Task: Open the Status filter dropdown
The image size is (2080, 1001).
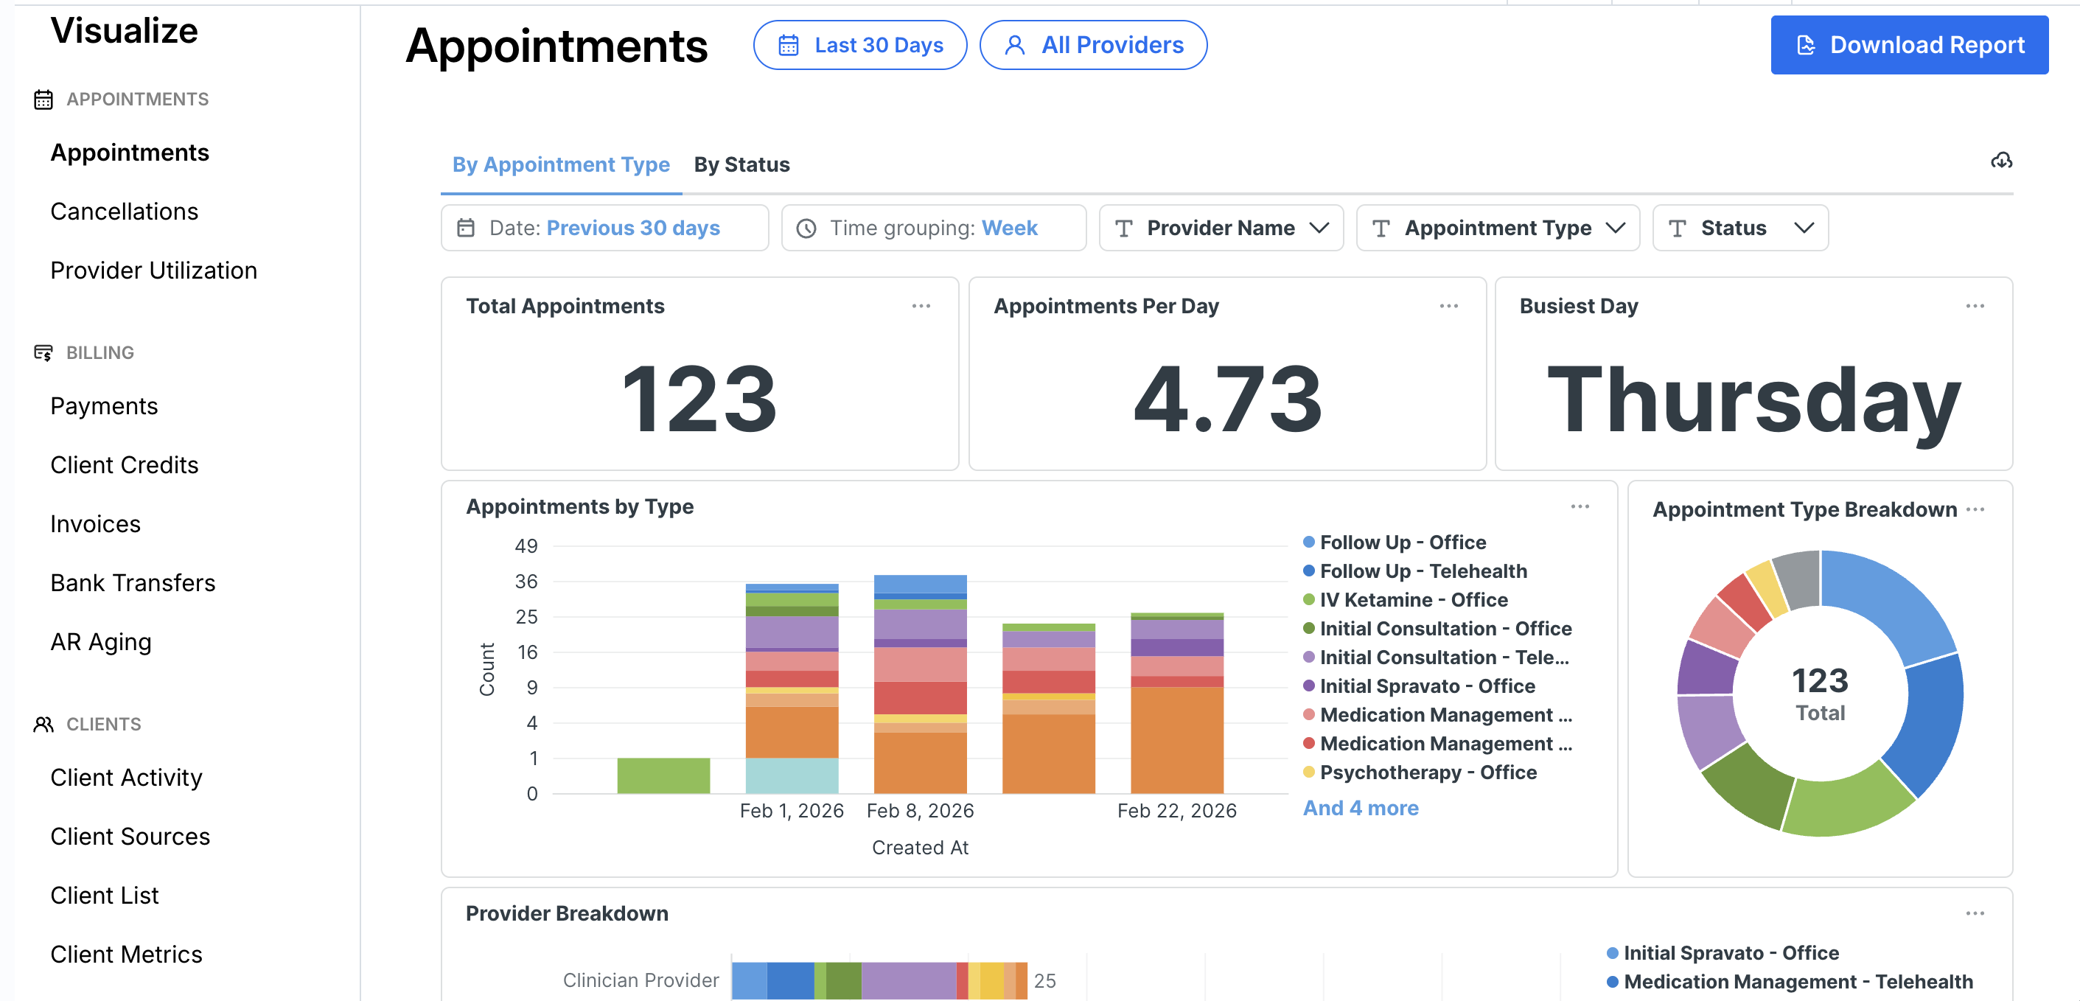Action: point(1740,228)
